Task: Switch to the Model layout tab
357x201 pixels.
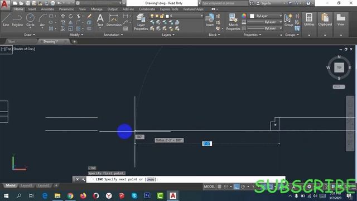Action: click(x=11, y=185)
